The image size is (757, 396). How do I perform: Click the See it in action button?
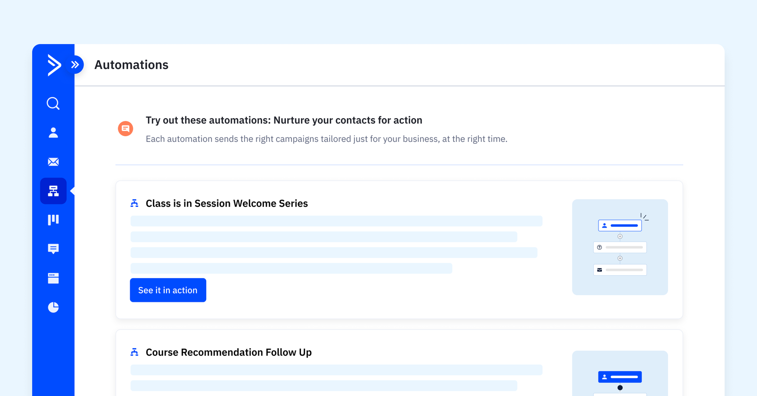coord(168,290)
